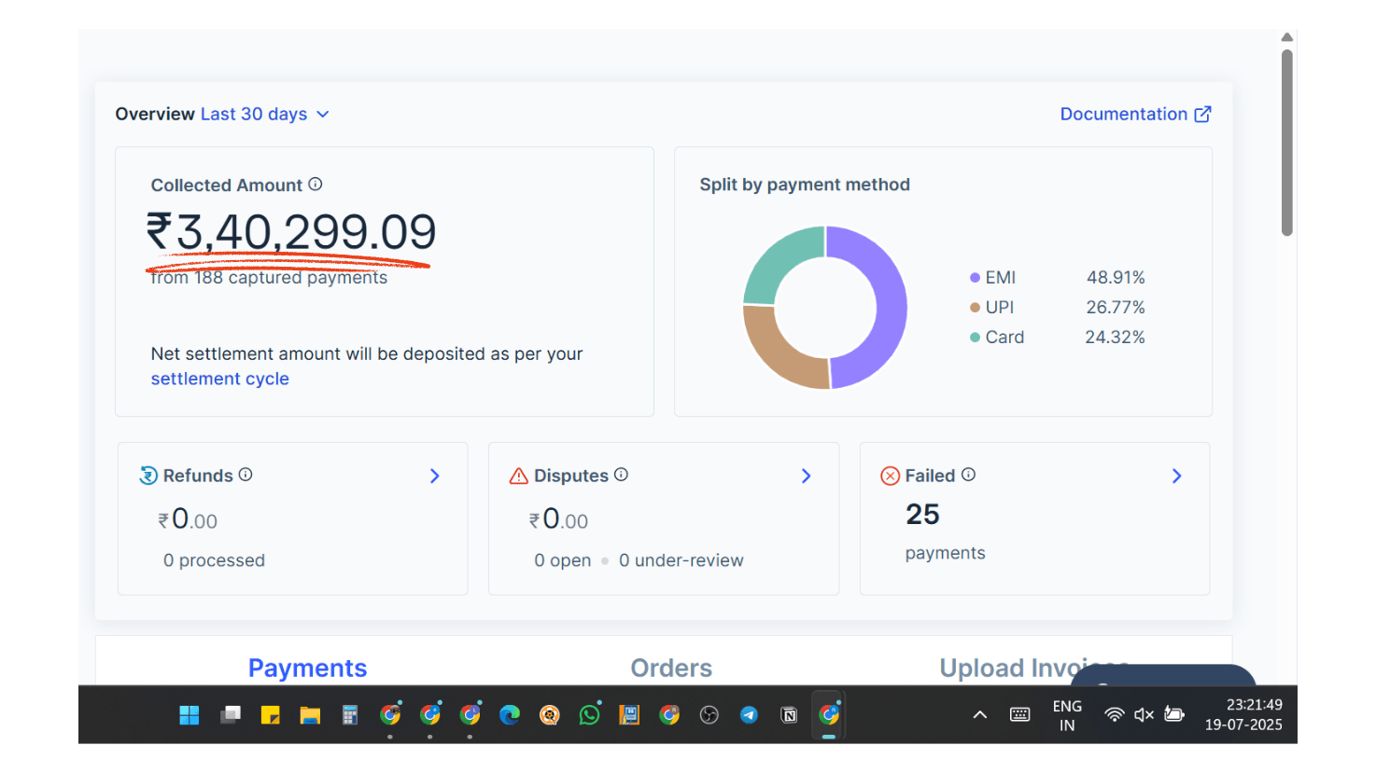
Task: Expand Disputes details with the chevron
Action: coord(807,476)
